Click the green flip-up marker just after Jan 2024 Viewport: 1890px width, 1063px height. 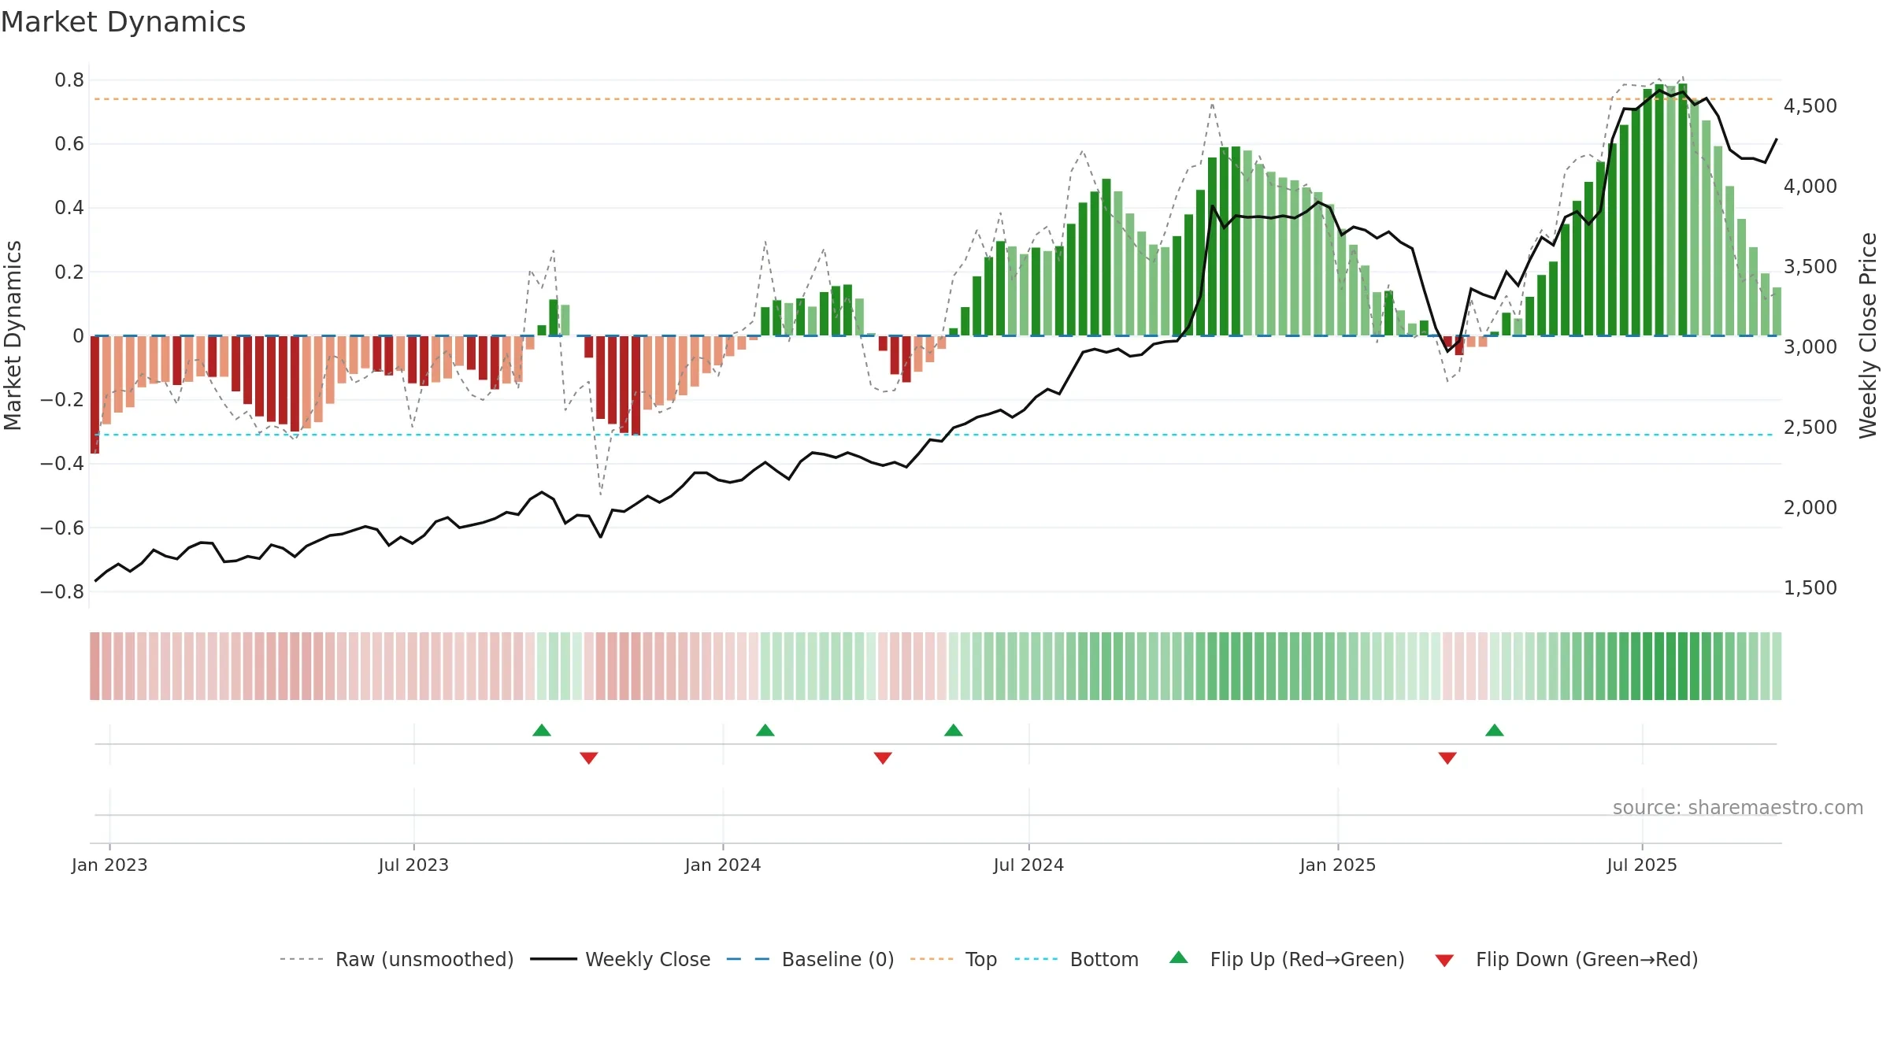click(765, 730)
